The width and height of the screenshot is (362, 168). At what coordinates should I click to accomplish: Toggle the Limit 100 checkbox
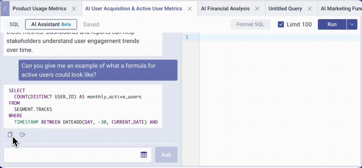coord(281,24)
